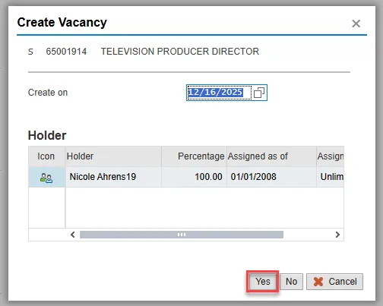Screen dimensions: 383x306
Task: Click the Percentage column header
Action: [194, 156]
